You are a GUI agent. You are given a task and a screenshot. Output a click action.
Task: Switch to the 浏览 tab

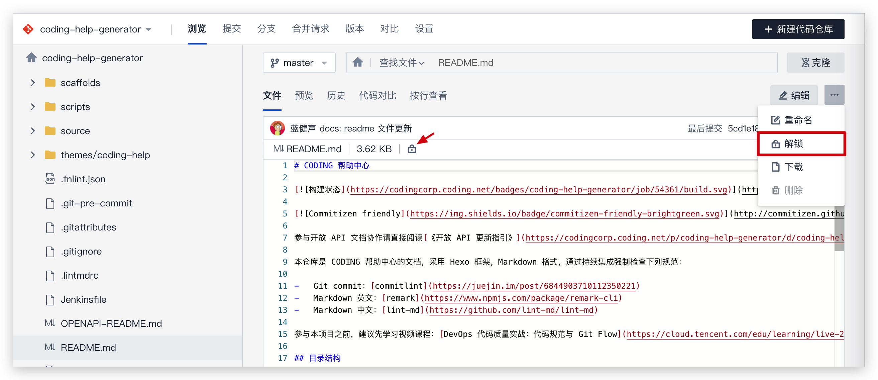197,29
